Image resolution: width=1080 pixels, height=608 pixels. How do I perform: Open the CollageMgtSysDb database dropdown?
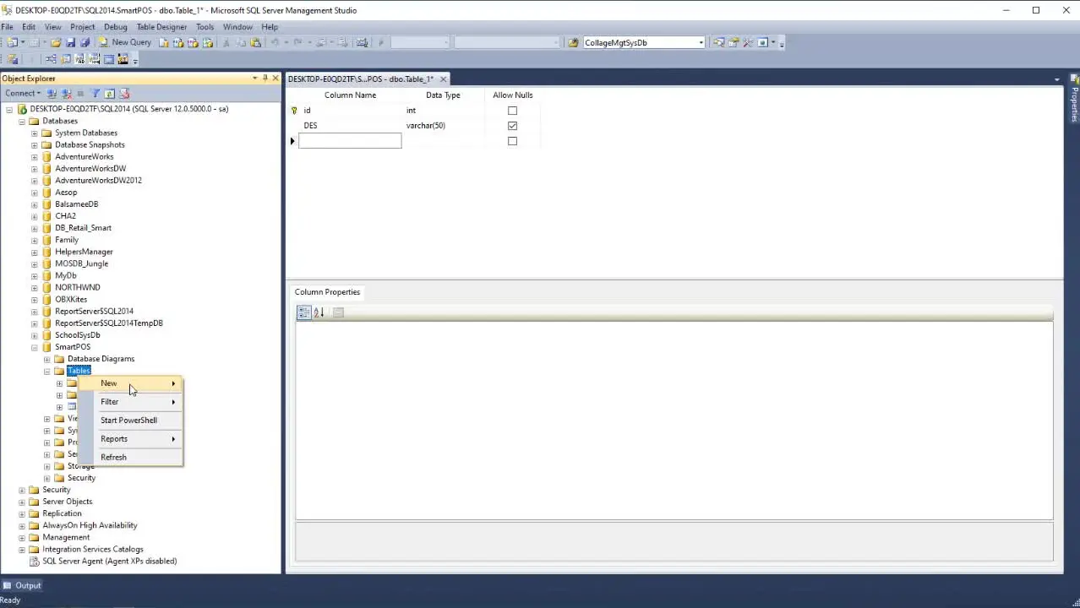[701, 42]
